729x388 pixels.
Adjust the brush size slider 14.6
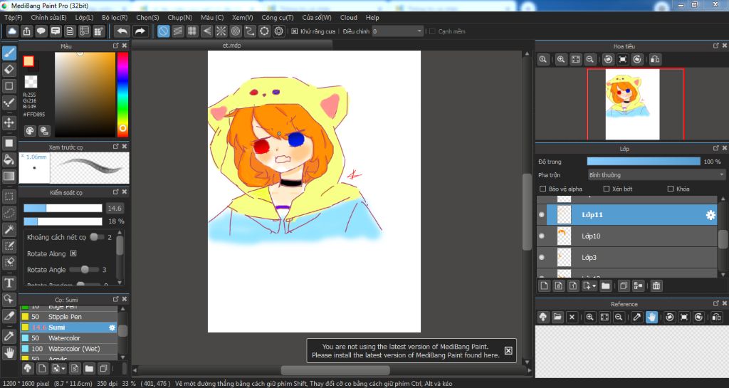pyautogui.click(x=63, y=208)
